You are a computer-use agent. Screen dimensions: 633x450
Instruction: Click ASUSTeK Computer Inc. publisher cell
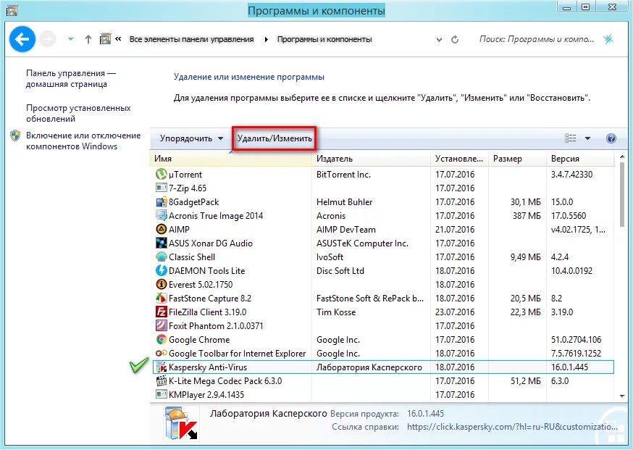[362, 243]
